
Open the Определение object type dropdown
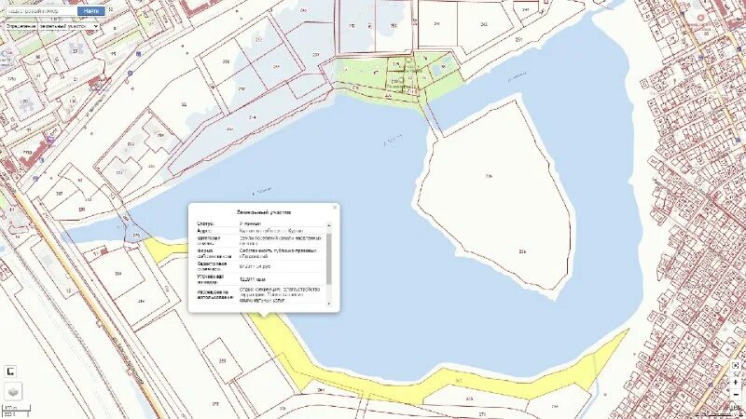(68, 26)
